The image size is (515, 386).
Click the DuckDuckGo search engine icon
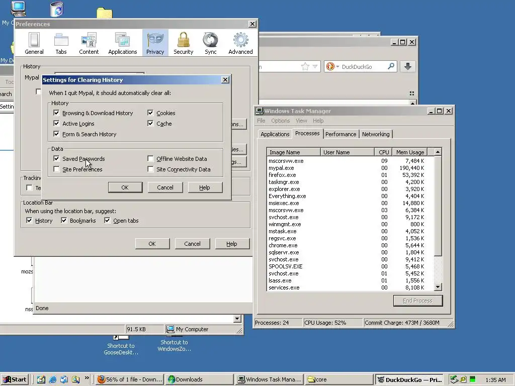(330, 67)
